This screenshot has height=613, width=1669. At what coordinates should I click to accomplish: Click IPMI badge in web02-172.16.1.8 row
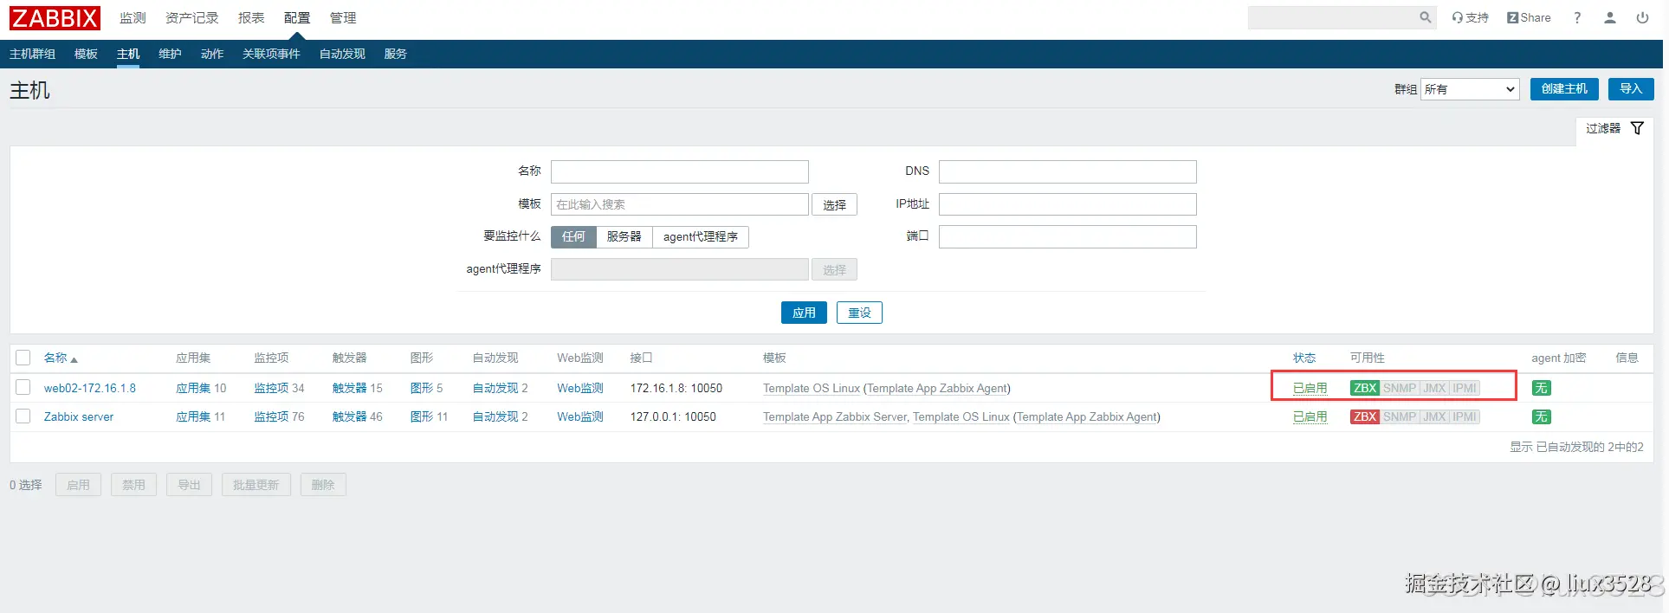tap(1465, 388)
